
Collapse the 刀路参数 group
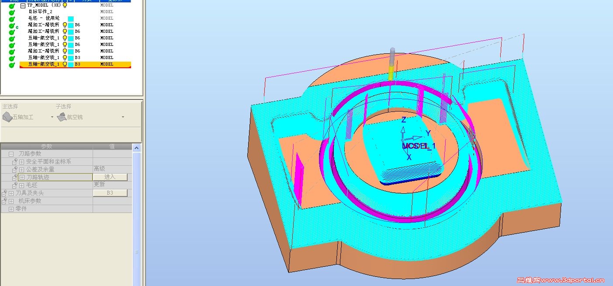[x=11, y=154]
